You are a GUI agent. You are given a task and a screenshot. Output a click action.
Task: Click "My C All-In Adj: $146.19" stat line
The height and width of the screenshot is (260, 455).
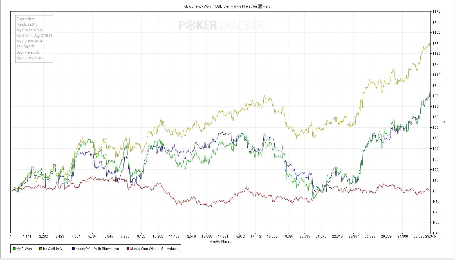[x=34, y=36]
